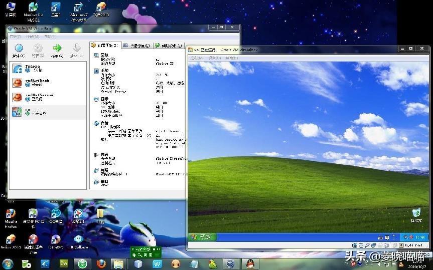
Task: Open the QQ penguin icon on taskbar
Action: tap(250, 264)
